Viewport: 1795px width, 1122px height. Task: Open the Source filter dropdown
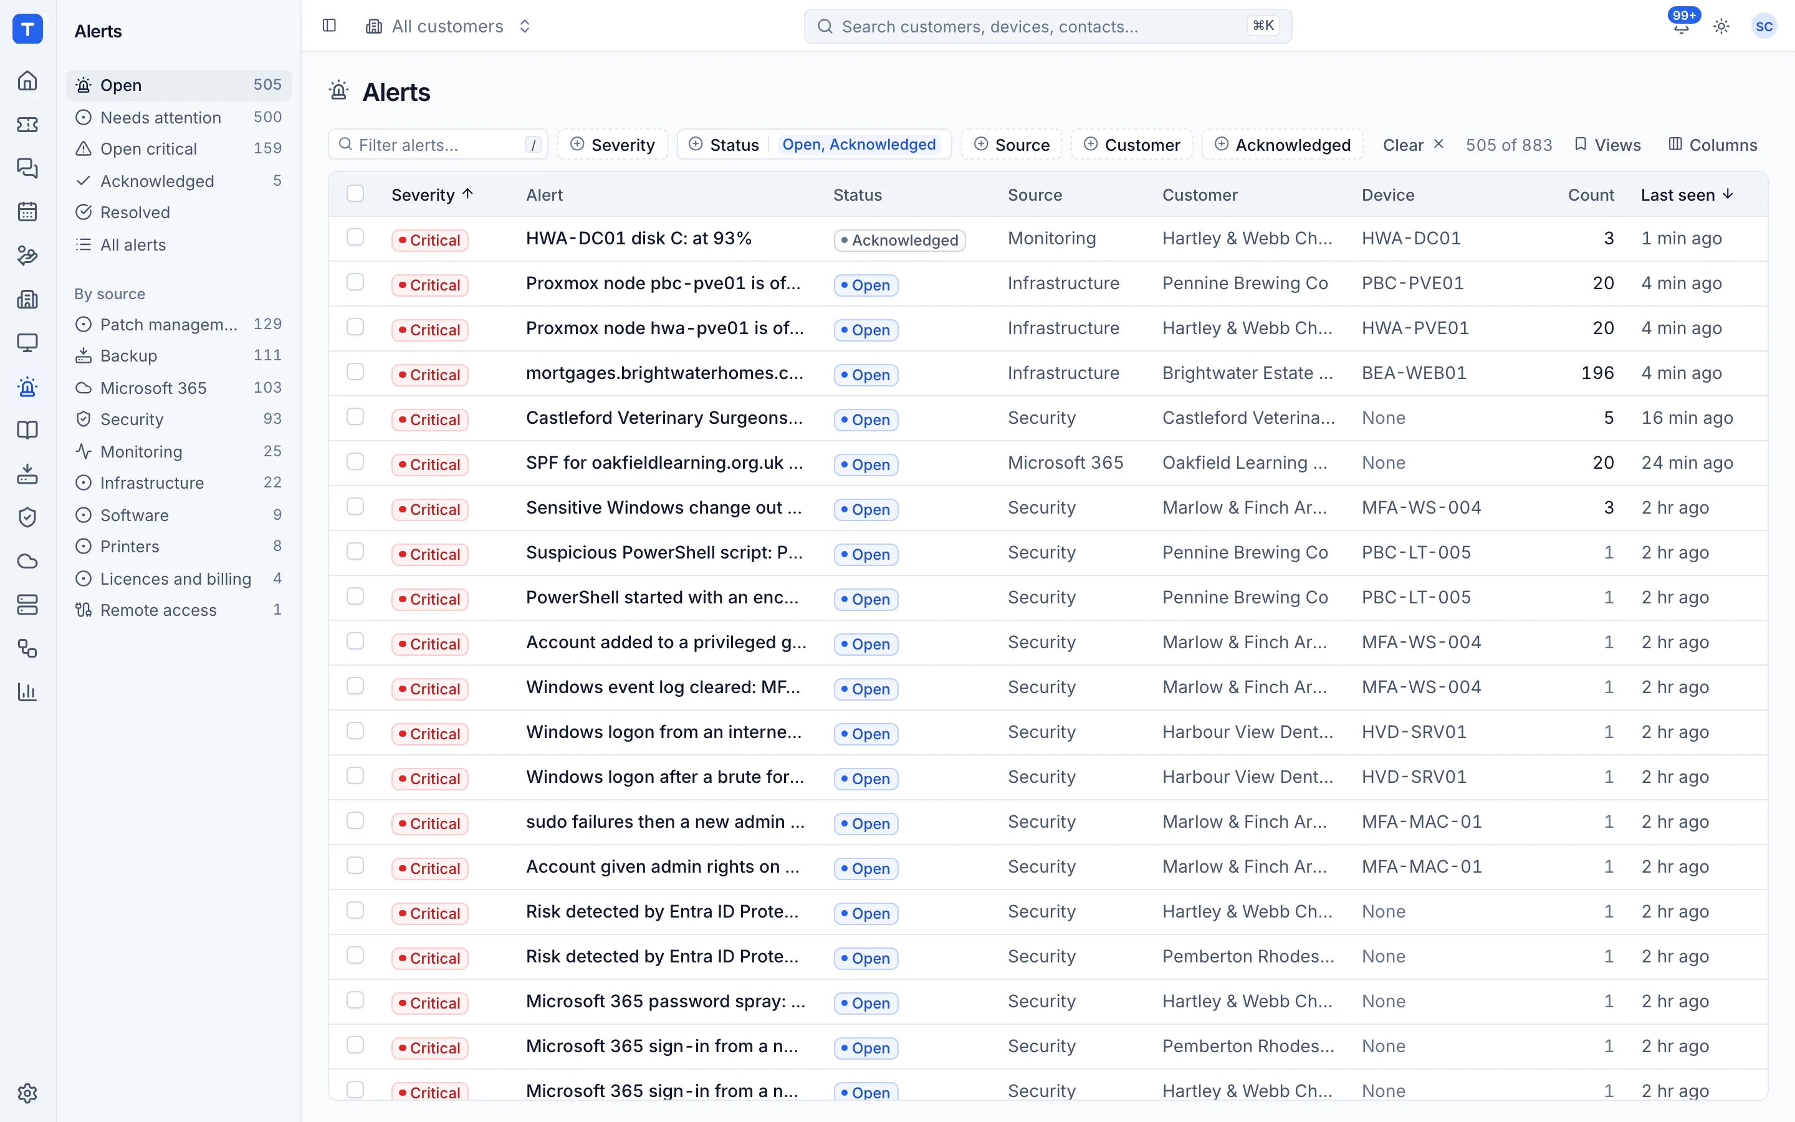(x=1011, y=144)
